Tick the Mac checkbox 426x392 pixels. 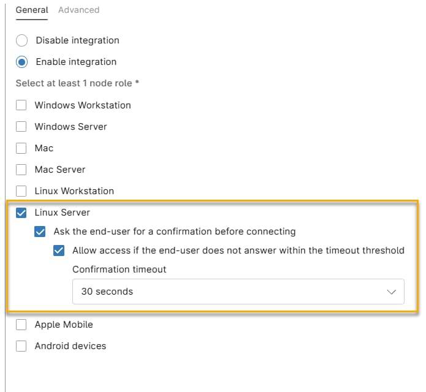tap(21, 148)
